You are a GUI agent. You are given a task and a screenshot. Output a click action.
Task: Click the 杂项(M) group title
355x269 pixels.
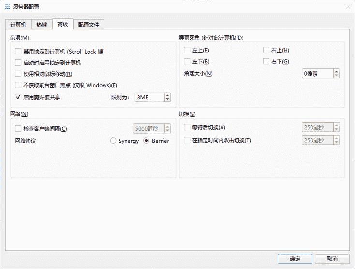19,38
